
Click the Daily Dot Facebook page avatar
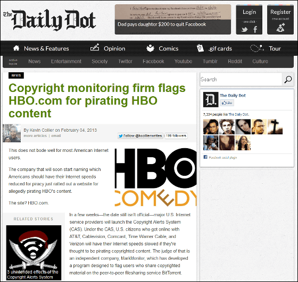[211, 99]
